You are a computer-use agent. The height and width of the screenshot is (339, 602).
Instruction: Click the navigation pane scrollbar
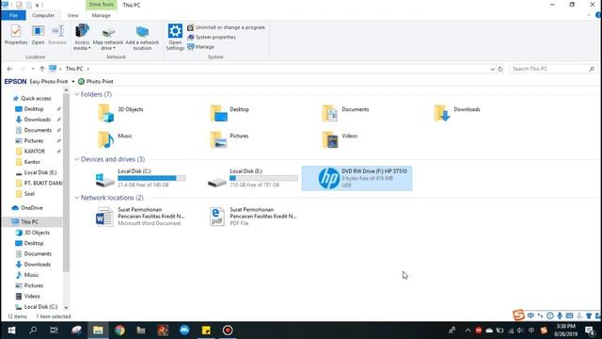[66, 182]
